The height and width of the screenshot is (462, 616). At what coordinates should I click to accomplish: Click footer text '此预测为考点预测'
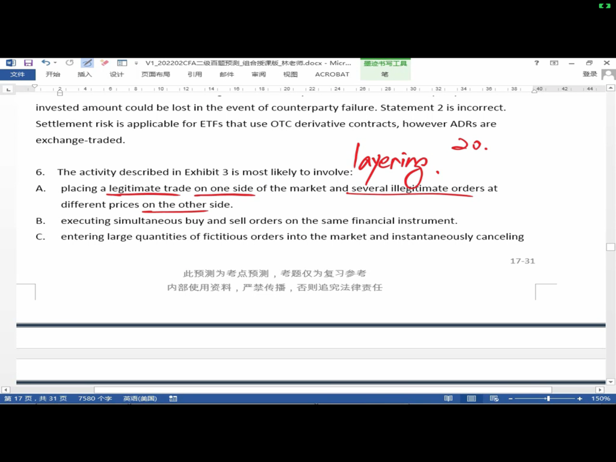point(226,274)
